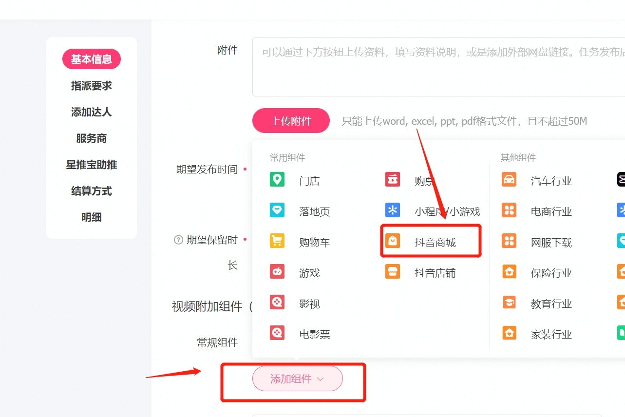Click the red 游戏 gamepad icon
Viewport: 625px width, 417px height.
[277, 272]
